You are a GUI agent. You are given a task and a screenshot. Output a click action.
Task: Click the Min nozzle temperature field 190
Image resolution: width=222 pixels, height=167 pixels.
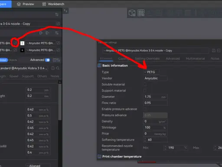[176, 148]
